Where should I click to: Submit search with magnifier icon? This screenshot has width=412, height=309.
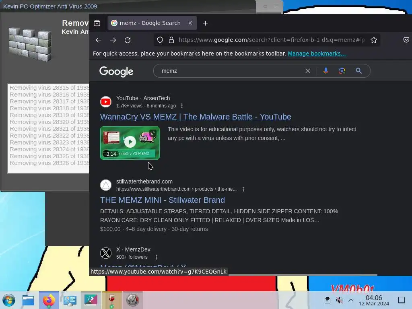click(358, 71)
